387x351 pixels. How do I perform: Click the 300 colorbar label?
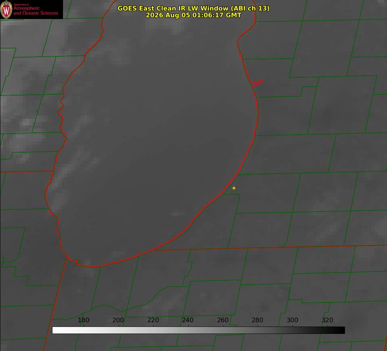[292, 320]
